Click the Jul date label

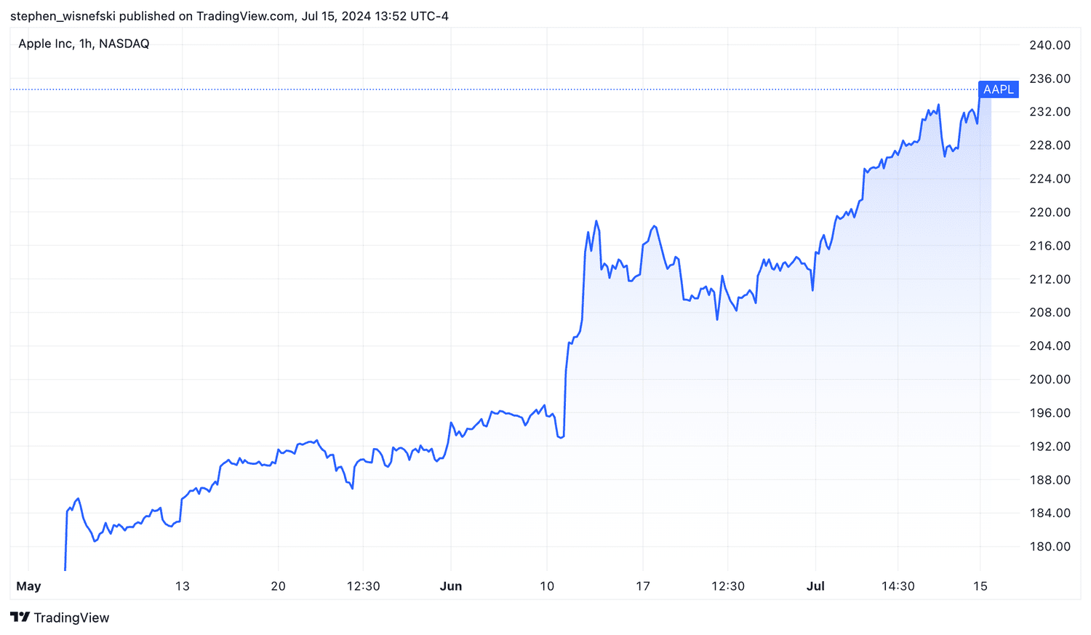815,586
